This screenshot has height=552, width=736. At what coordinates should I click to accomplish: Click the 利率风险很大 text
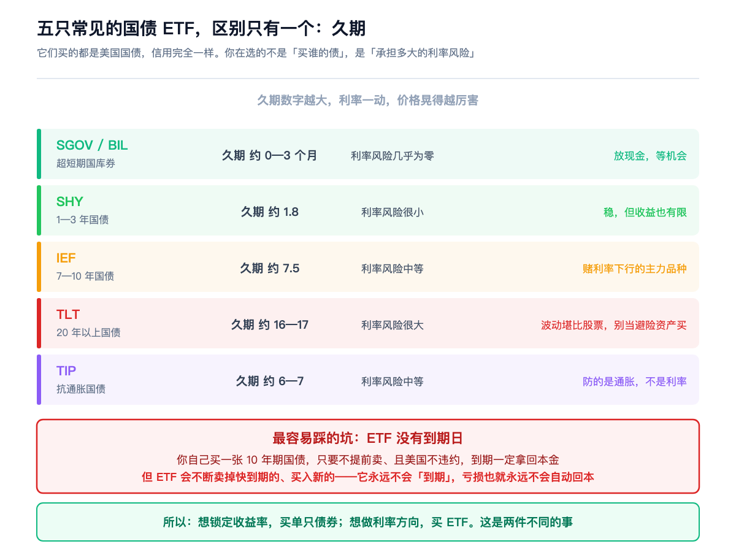click(x=393, y=325)
